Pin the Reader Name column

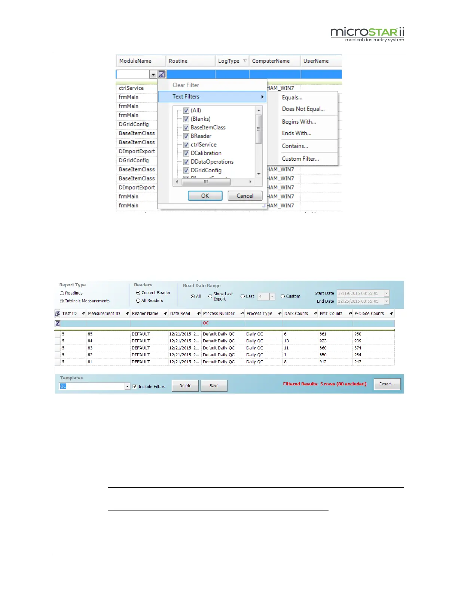[x=166, y=314]
